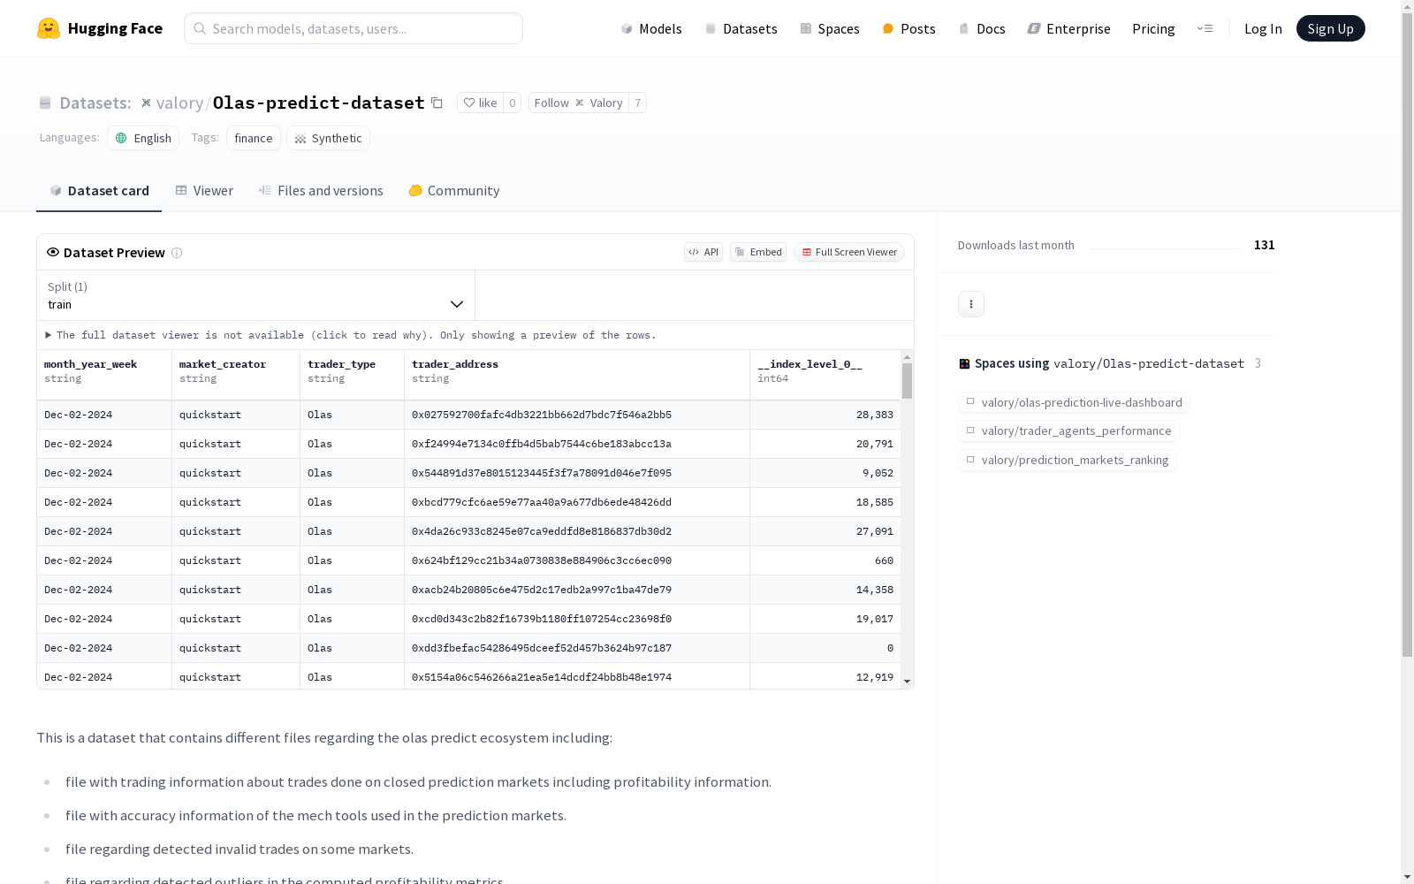1414x884 pixels.
Task: Open the Models navigation item
Action: pos(651,28)
